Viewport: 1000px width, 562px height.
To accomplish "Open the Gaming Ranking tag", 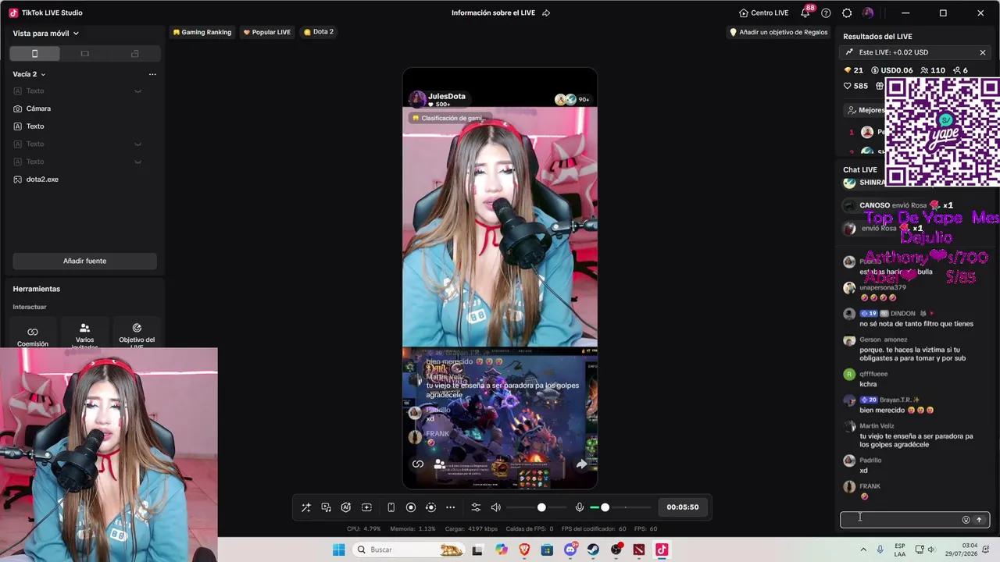I will click(x=202, y=32).
